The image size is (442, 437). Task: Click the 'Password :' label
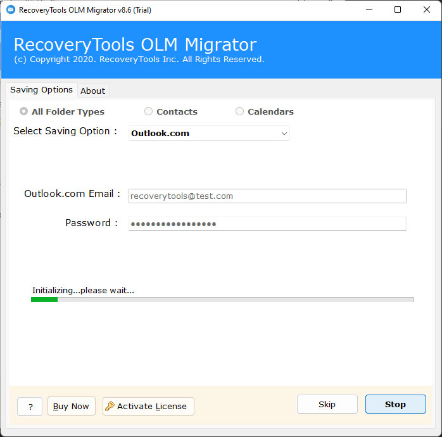pos(91,223)
